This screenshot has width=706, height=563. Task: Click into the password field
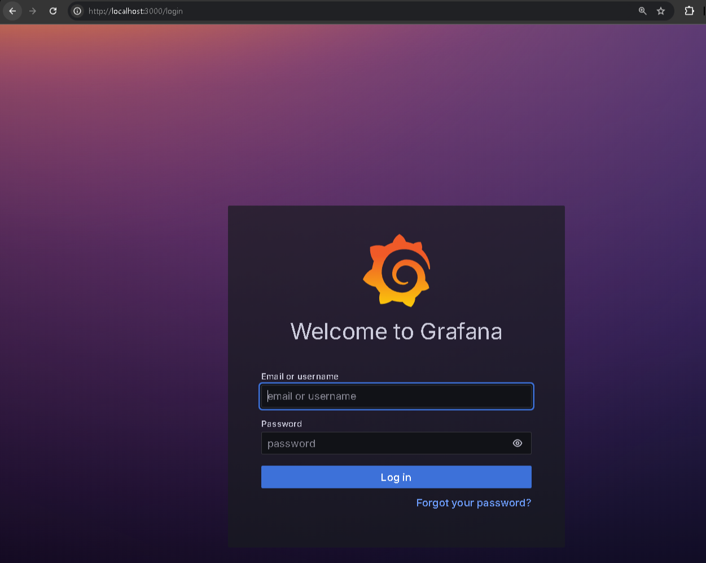tap(396, 443)
